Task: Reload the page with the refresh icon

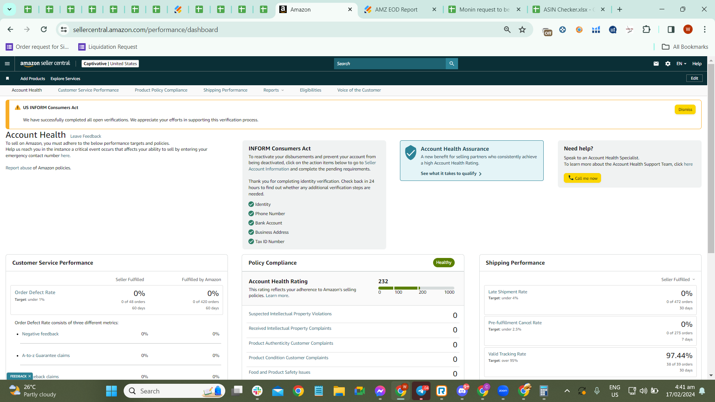Action: click(44, 29)
